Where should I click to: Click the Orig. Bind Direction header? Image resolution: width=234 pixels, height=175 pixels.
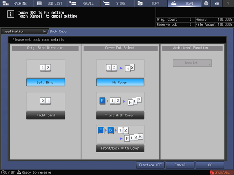point(45,48)
